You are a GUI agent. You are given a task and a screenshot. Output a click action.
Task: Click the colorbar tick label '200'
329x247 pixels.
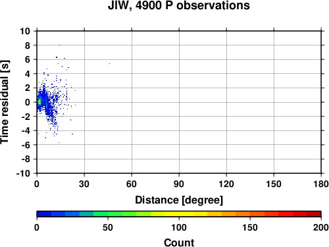tap(320, 227)
